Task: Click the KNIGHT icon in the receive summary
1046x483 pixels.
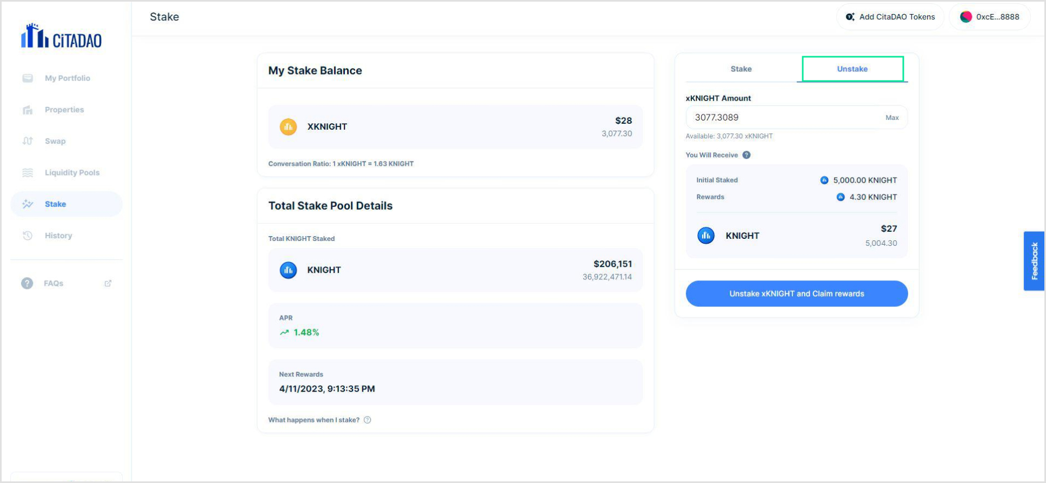Action: [706, 236]
